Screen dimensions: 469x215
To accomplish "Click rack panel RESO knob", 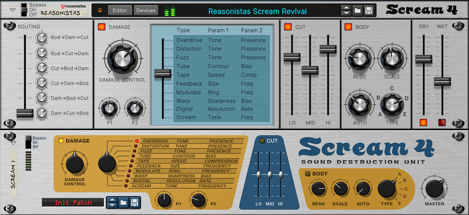I will [x=318, y=189].
